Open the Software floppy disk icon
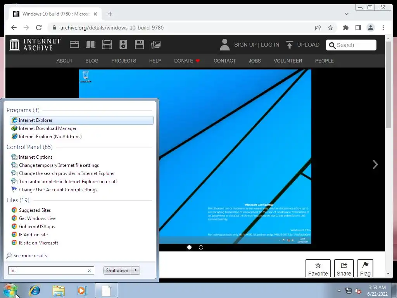Viewport: 397px width, 298px height. [139, 45]
